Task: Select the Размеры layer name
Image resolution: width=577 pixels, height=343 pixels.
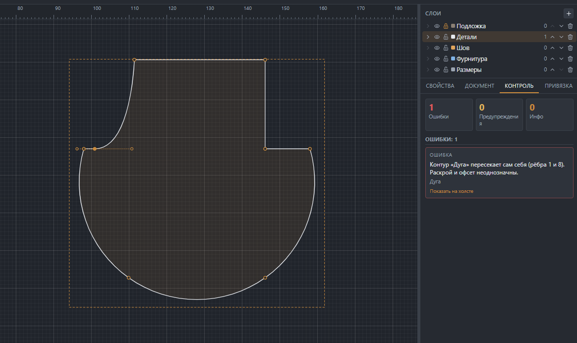Action: pos(469,69)
